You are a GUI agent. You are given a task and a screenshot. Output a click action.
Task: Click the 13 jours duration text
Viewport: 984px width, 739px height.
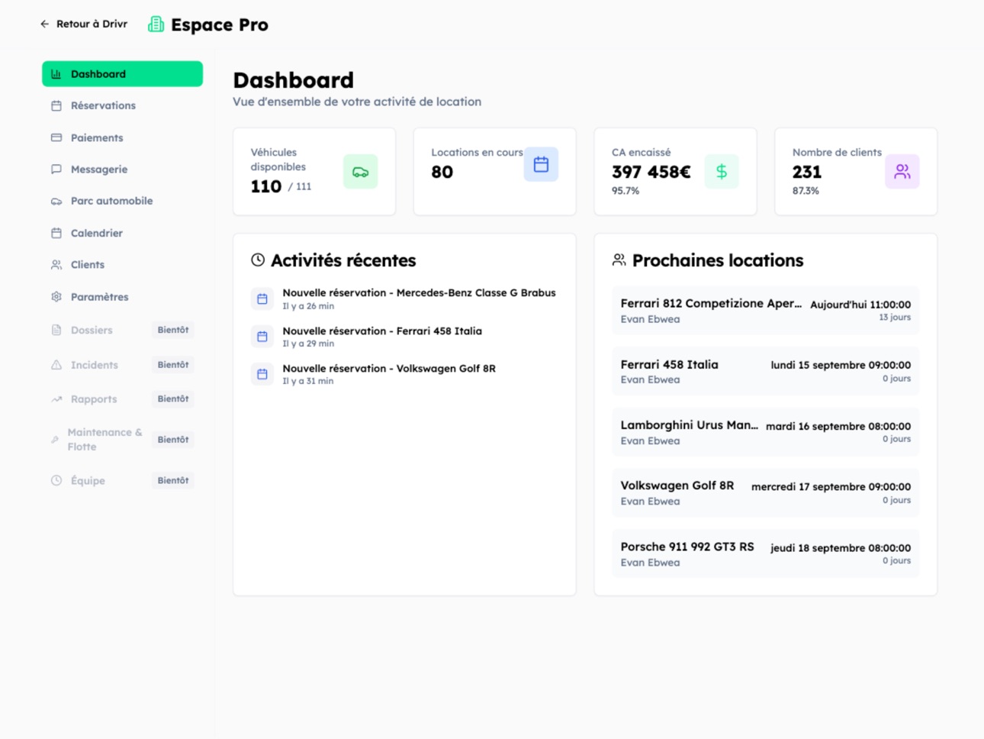click(895, 318)
